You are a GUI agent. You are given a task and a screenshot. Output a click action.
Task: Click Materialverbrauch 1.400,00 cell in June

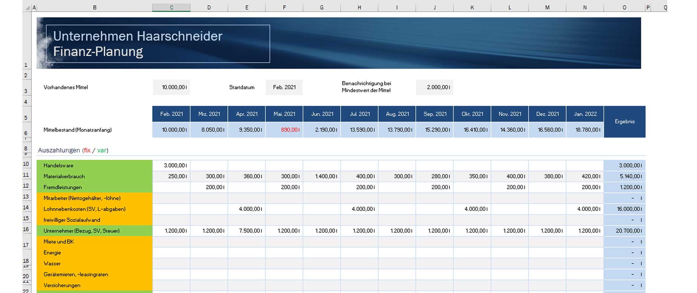point(322,176)
